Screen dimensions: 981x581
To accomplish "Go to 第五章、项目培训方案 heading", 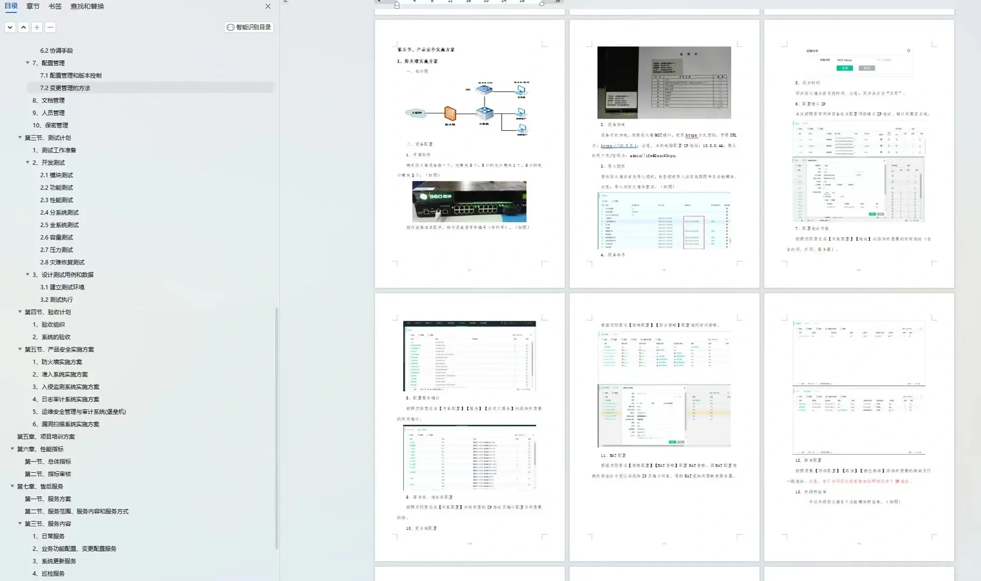I will point(46,437).
